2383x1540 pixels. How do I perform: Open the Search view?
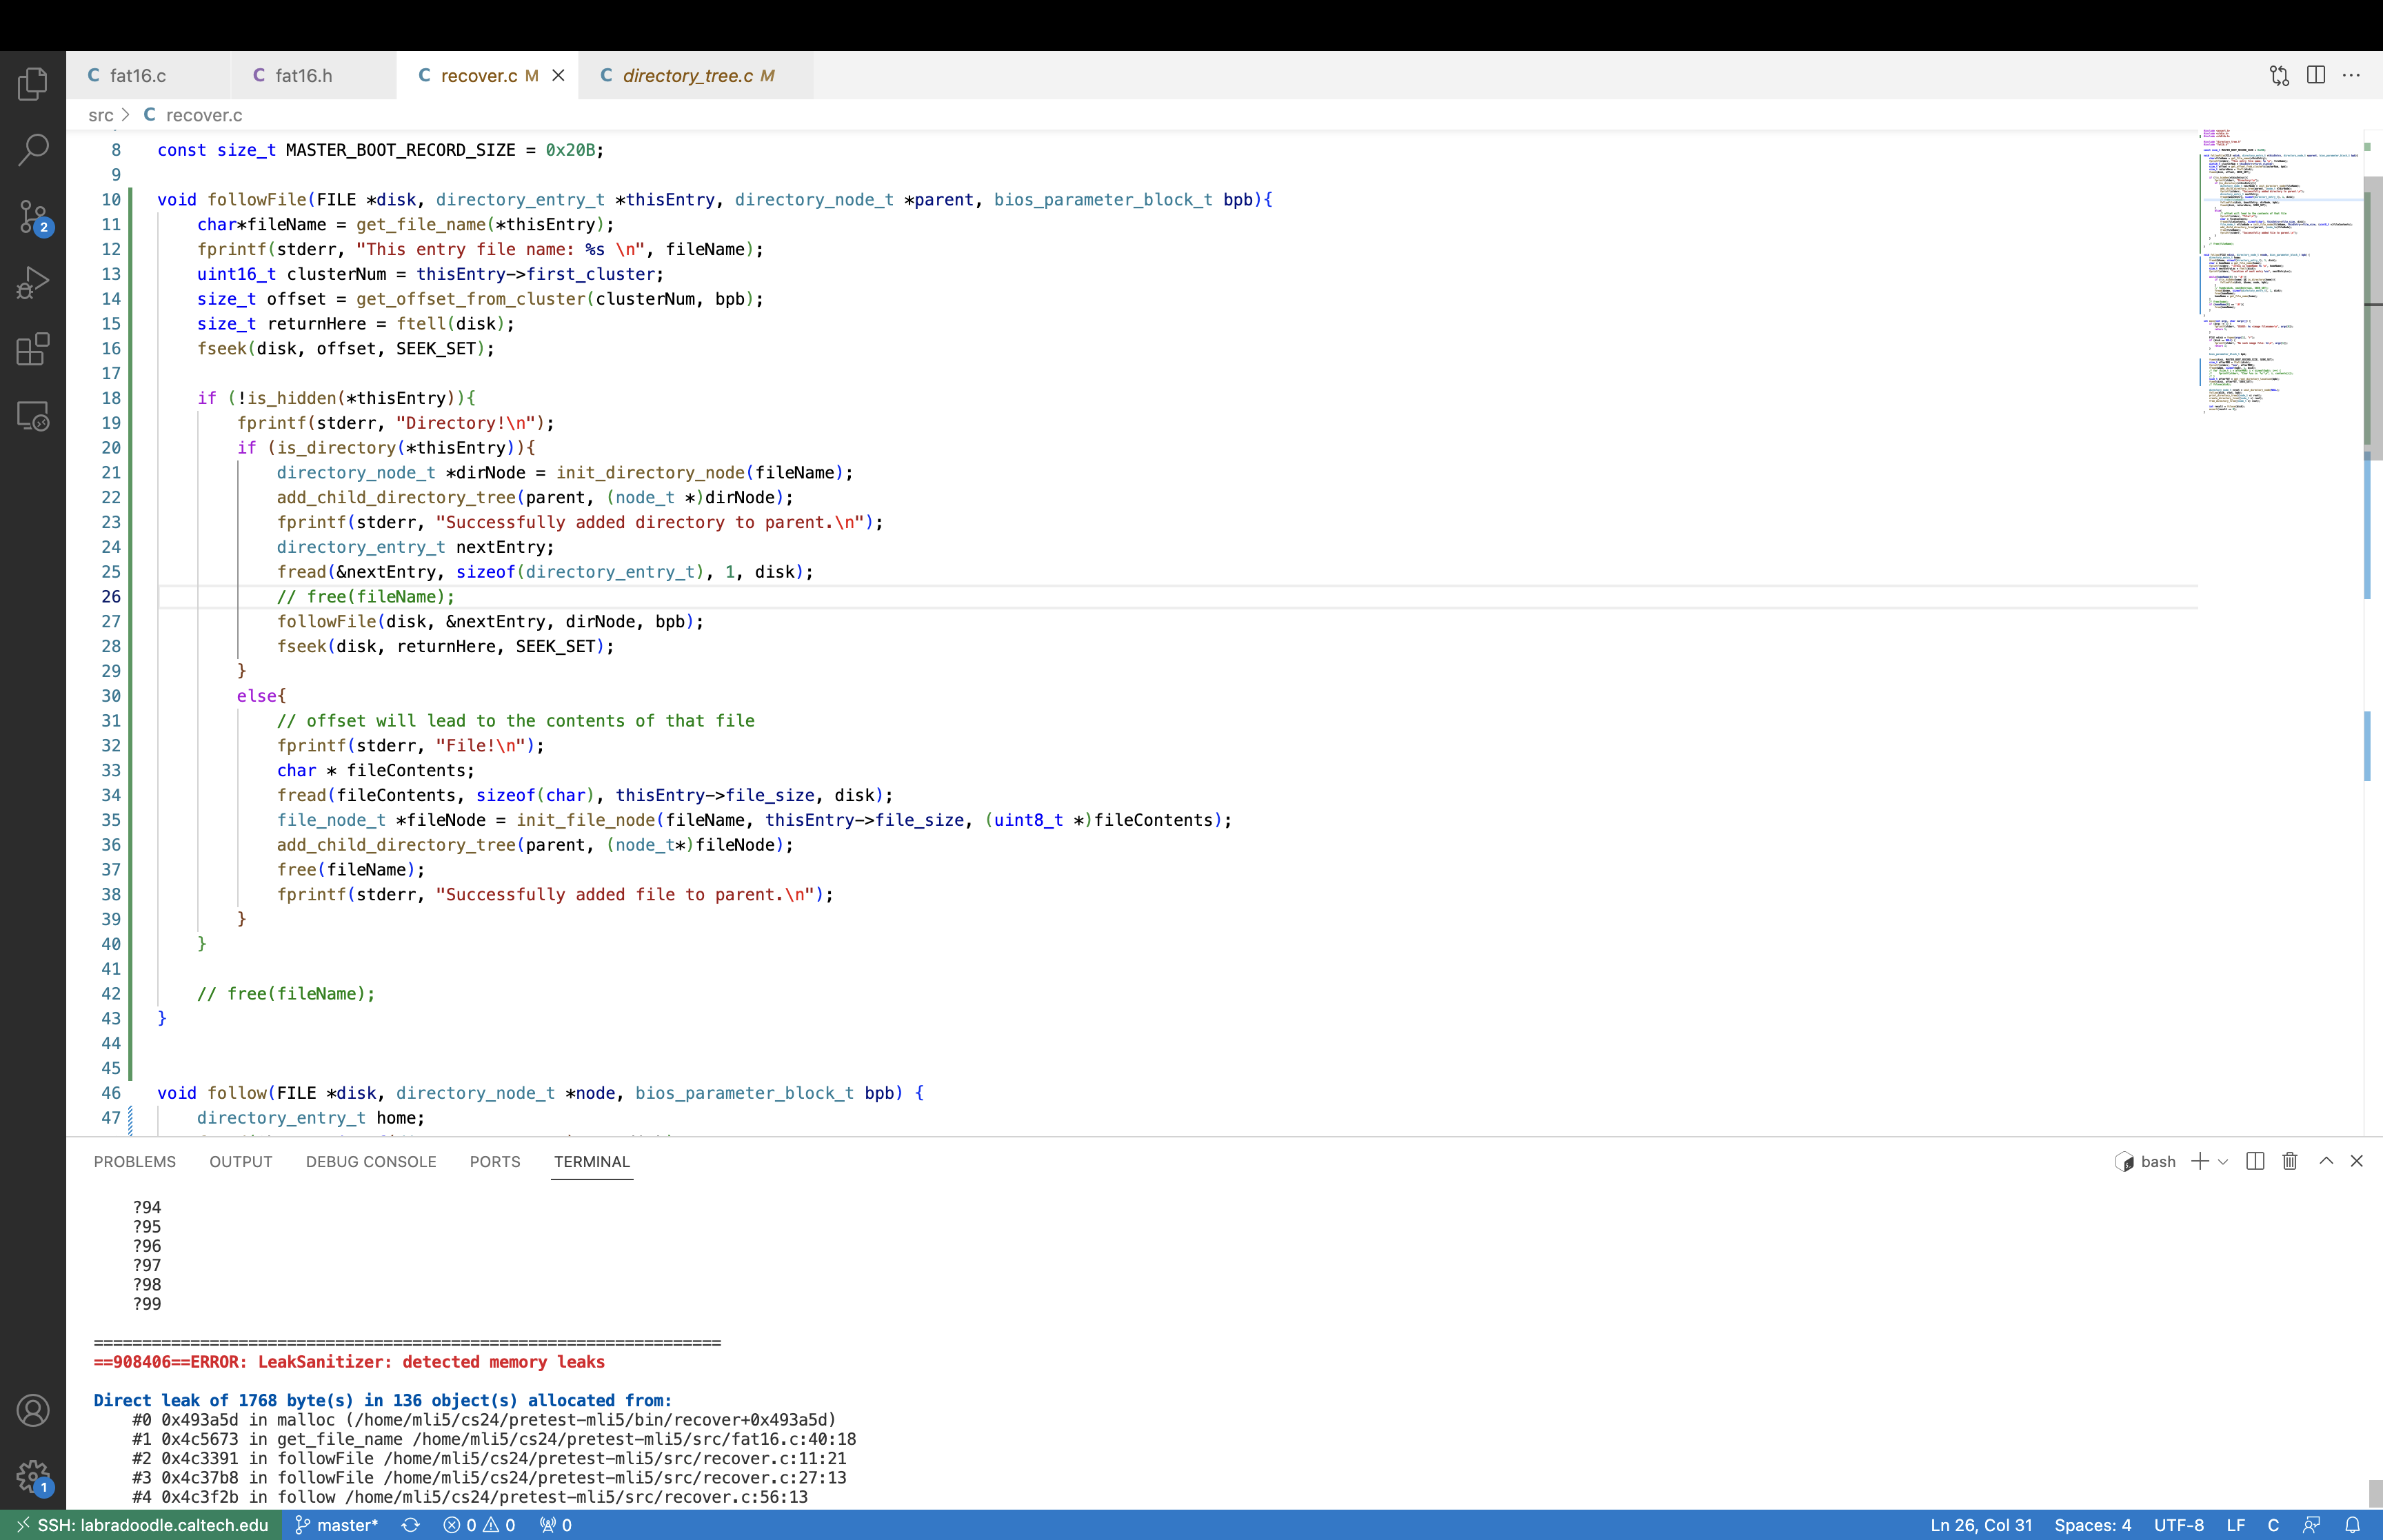(32, 150)
